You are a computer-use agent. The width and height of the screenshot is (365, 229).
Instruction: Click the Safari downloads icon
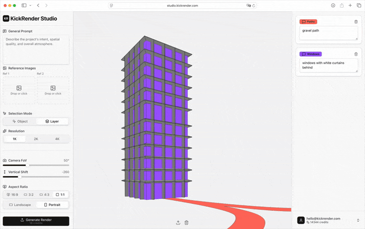coord(333,5)
